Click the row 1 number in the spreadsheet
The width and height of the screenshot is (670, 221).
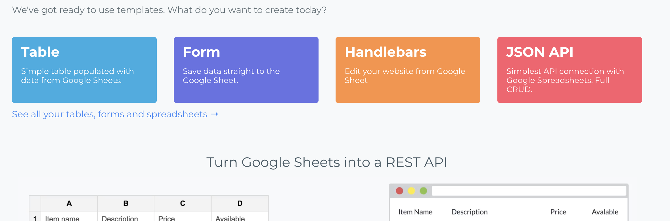click(x=35, y=218)
